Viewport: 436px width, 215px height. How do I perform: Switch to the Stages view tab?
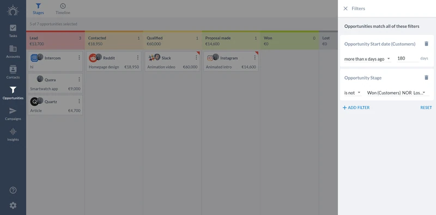point(38,9)
